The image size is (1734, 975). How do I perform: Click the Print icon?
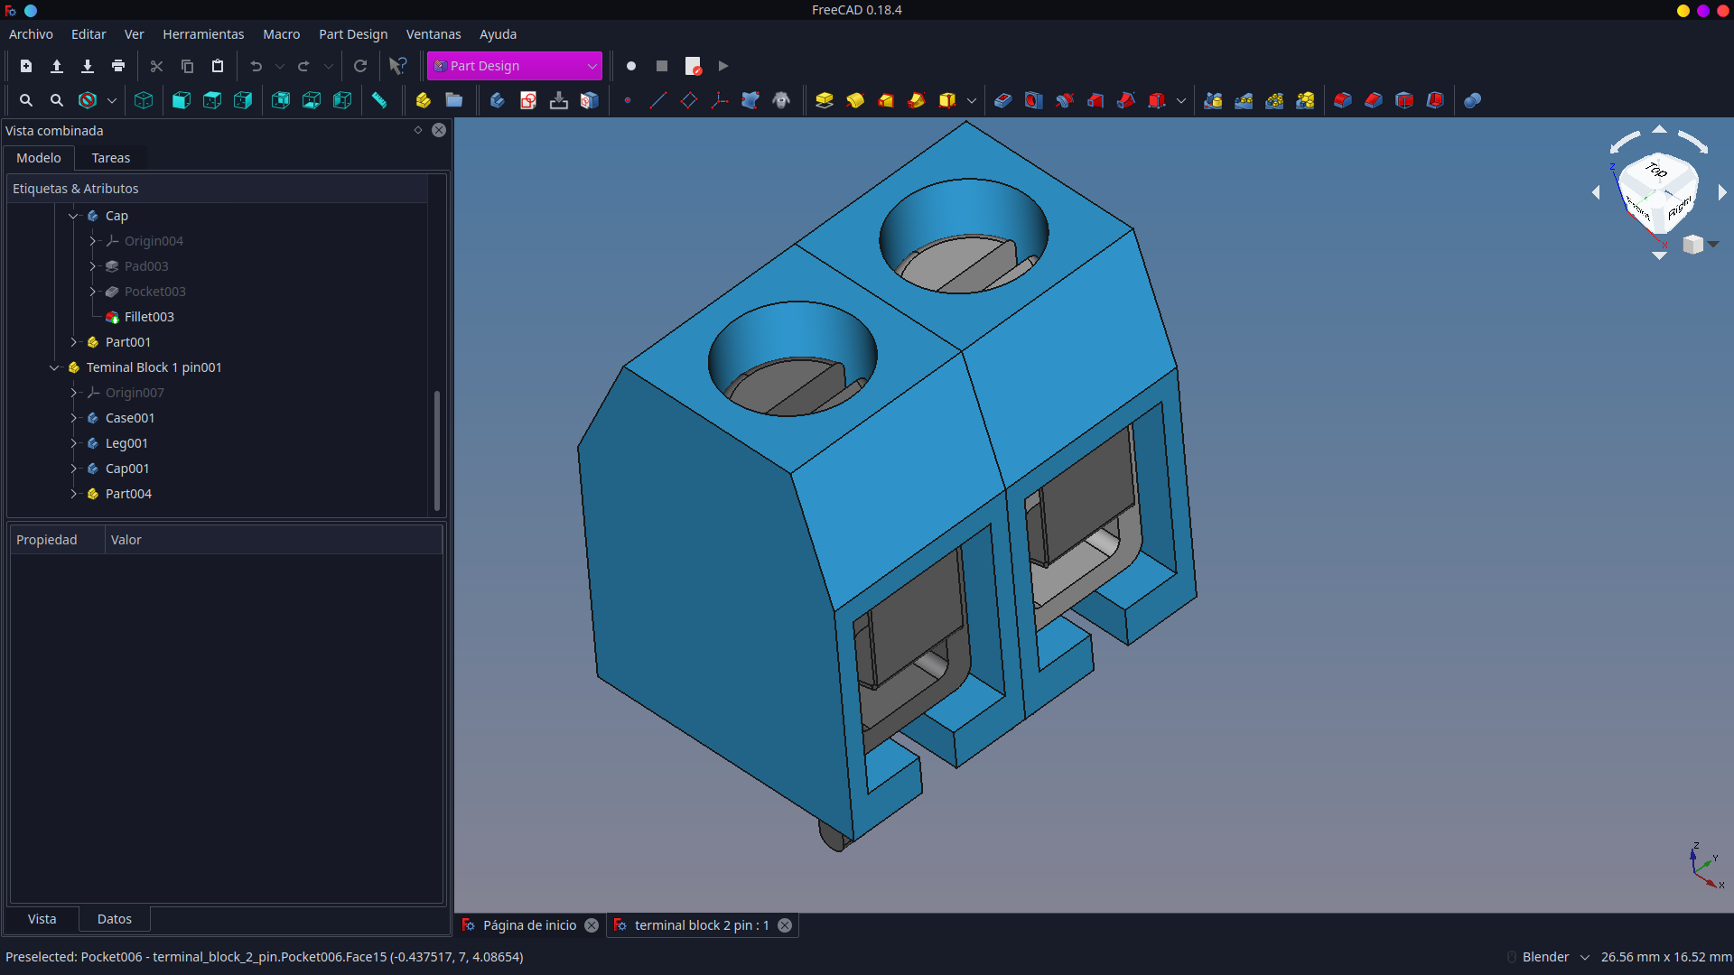(x=118, y=66)
